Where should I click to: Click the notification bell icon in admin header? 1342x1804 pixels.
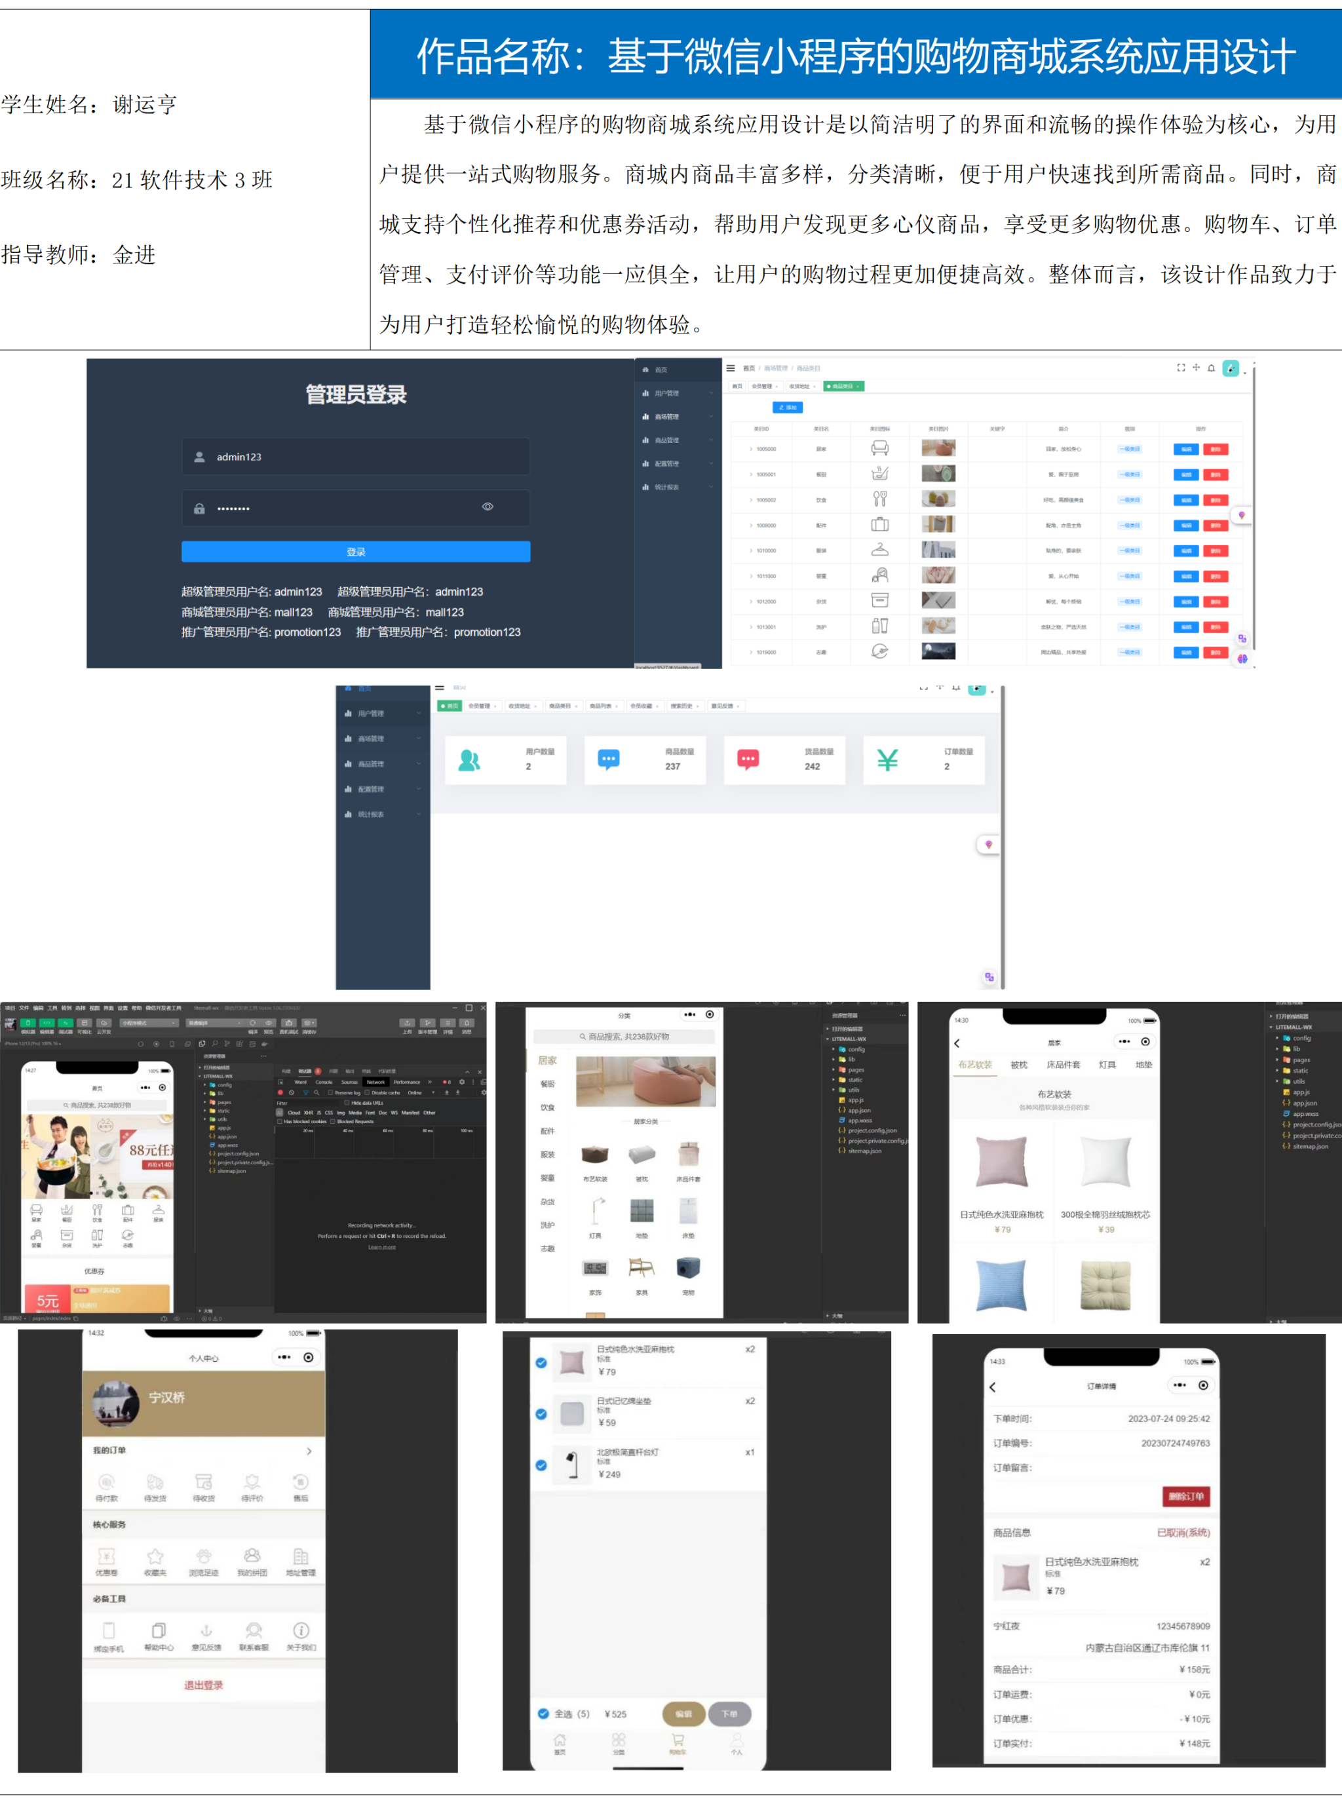(x=1211, y=368)
